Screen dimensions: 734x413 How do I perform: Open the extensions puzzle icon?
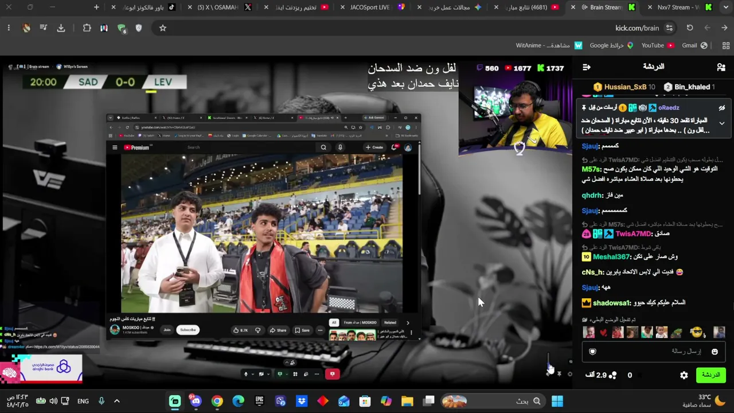coord(87,28)
